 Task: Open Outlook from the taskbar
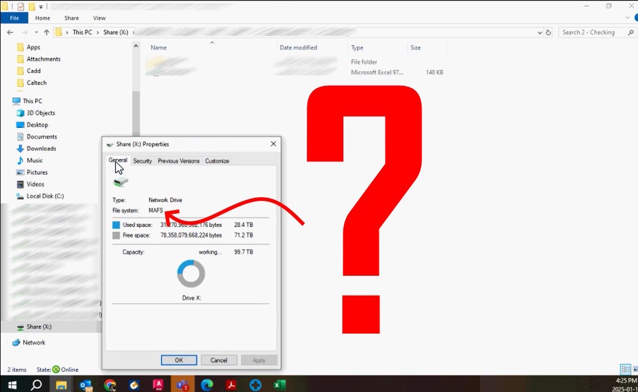click(x=85, y=385)
